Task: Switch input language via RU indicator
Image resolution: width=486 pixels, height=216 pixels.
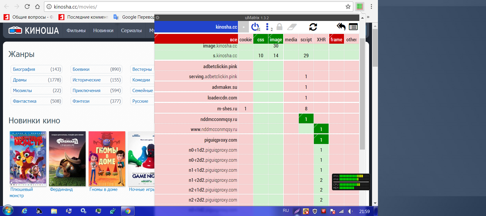Action: click(x=286, y=211)
